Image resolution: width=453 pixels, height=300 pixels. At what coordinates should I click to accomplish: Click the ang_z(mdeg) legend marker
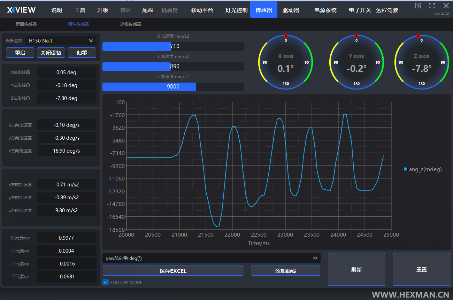pos(406,169)
